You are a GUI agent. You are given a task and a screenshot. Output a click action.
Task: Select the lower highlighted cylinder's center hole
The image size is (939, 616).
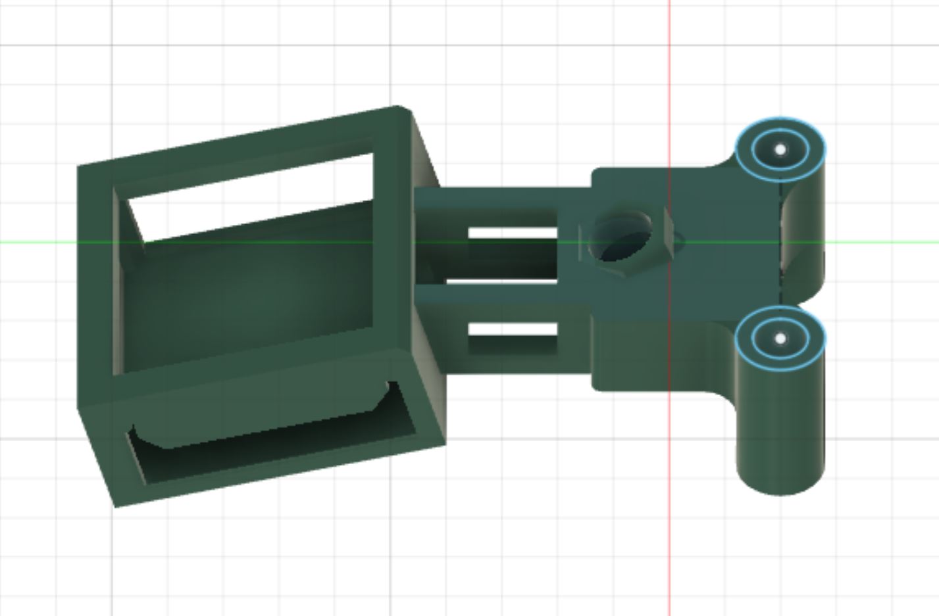780,339
